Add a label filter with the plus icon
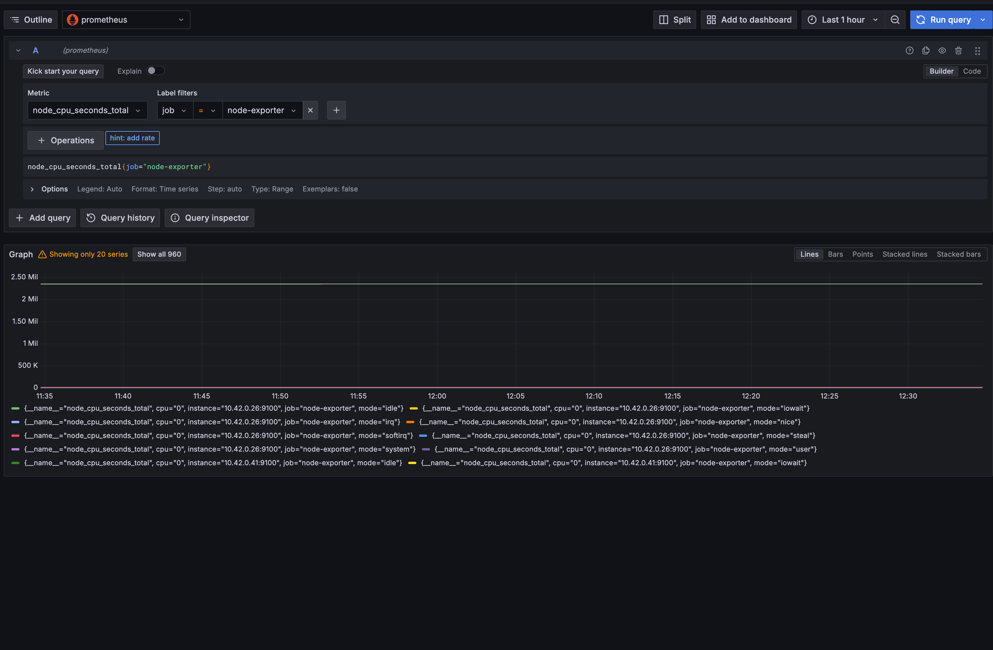The height and width of the screenshot is (650, 993). pyautogui.click(x=336, y=111)
